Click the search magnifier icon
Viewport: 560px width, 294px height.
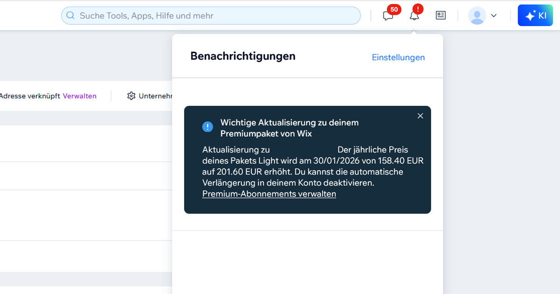pos(70,15)
